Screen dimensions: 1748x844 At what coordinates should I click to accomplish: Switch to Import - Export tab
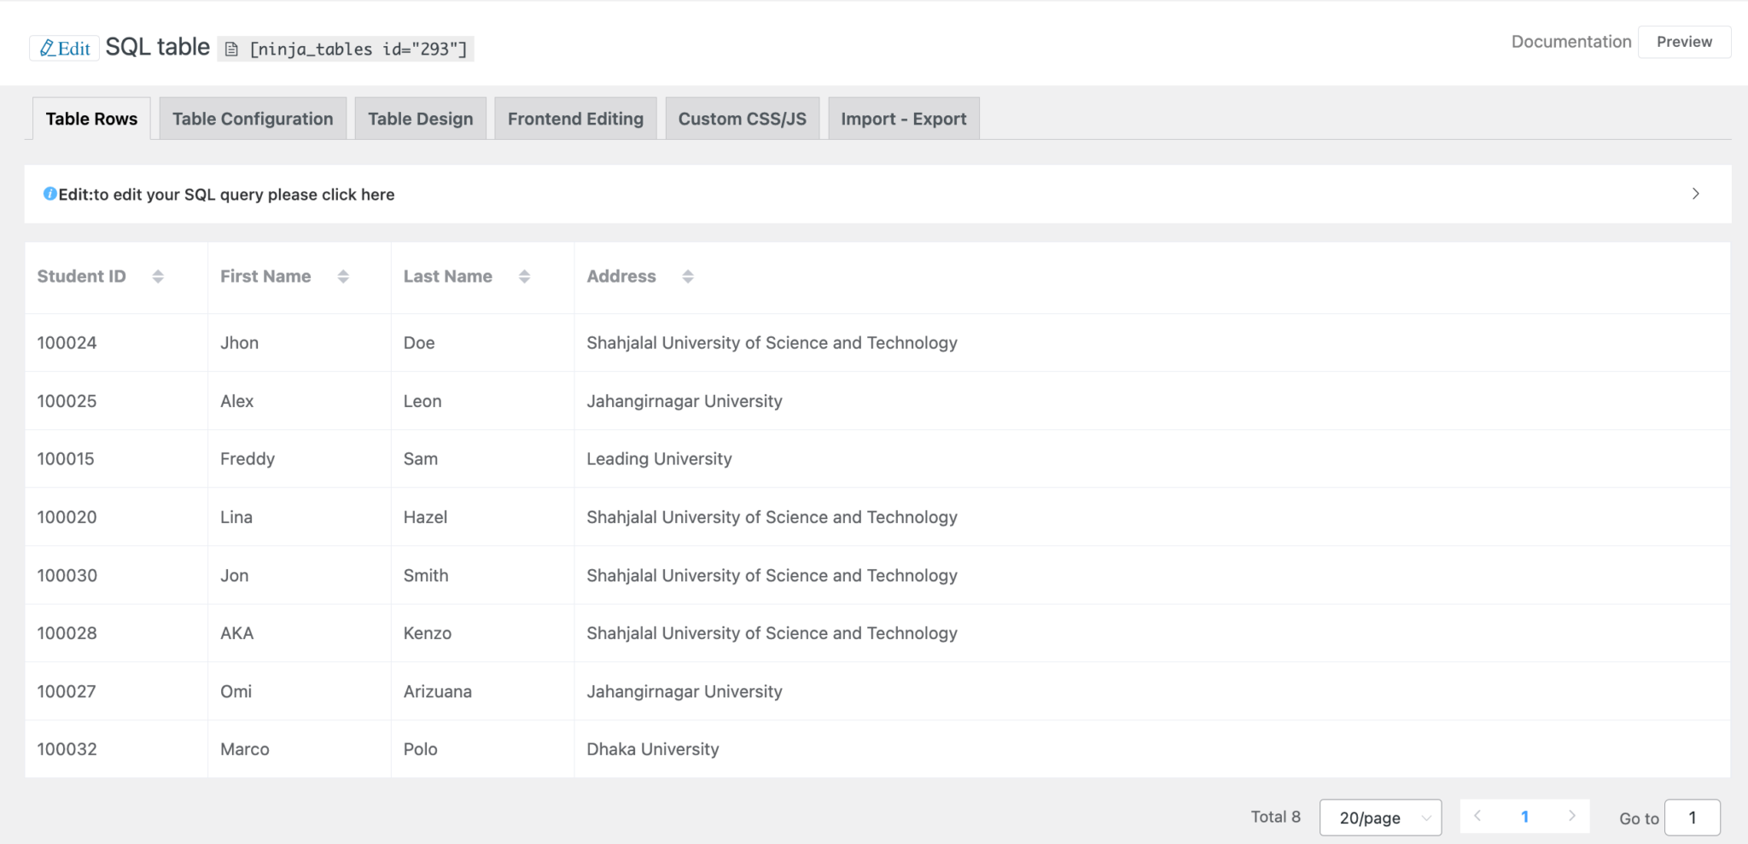[x=903, y=119]
